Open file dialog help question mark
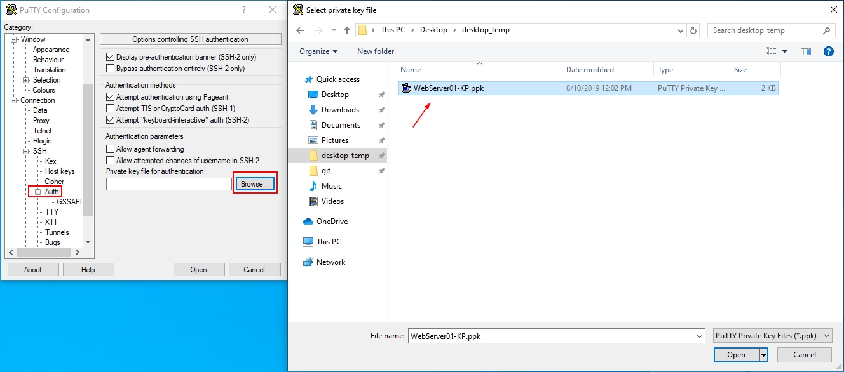 pyautogui.click(x=828, y=51)
